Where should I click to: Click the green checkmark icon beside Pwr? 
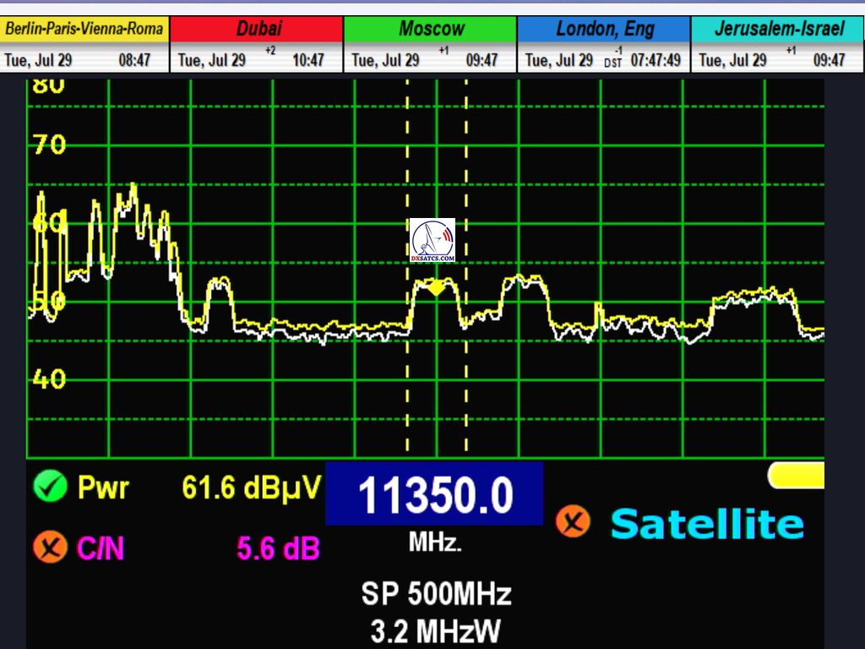point(50,487)
